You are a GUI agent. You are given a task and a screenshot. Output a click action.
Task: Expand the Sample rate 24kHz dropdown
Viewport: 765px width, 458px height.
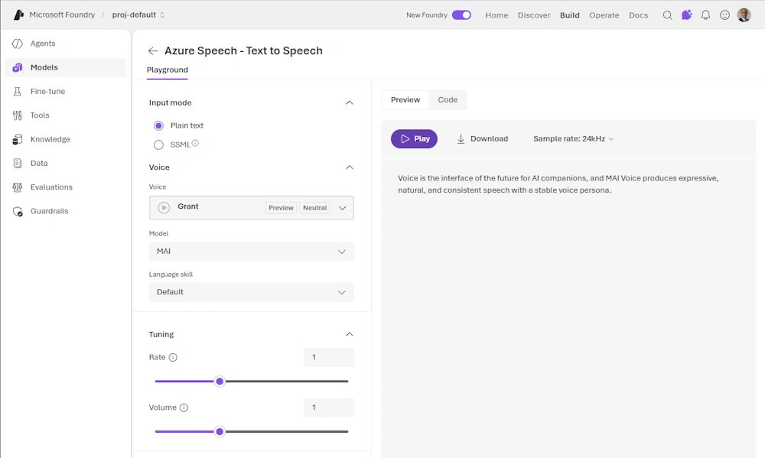coord(573,139)
